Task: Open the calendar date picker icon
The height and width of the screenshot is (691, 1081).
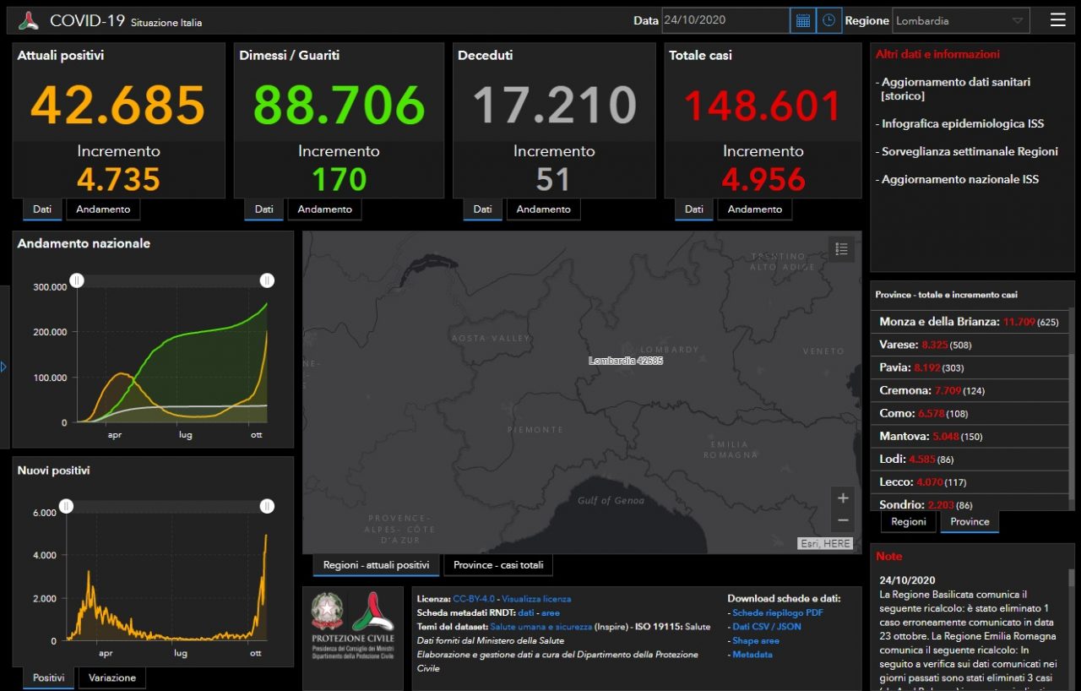Action: pyautogui.click(x=802, y=20)
